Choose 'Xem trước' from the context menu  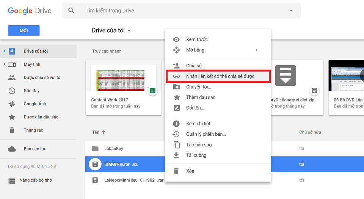coord(218,39)
